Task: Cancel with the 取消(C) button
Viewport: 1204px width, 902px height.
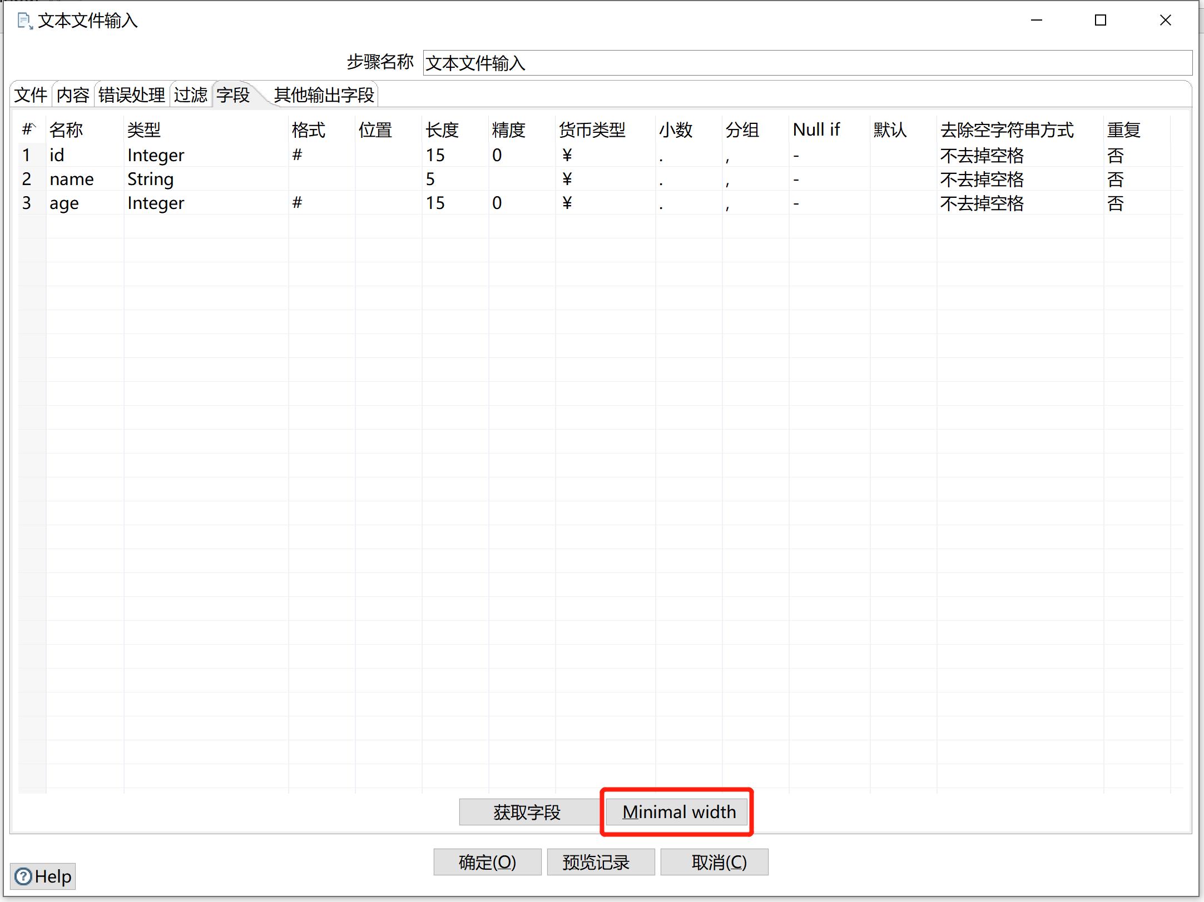Action: (x=714, y=862)
